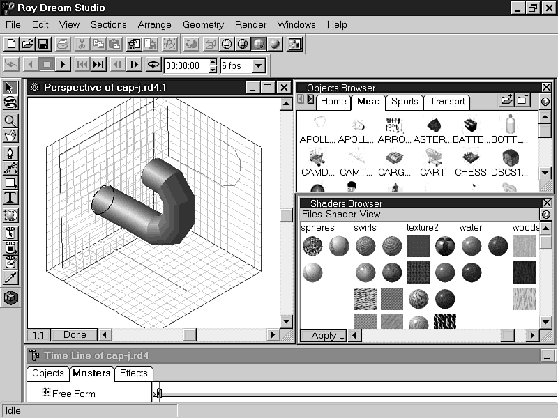Screen dimensions: 558x418
Task: Open the Apply button dropdown
Action: click(342, 336)
